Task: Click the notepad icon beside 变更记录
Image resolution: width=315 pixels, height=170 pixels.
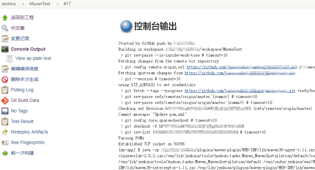Action: (5, 38)
